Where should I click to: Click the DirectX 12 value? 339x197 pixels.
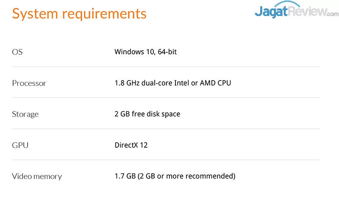[131, 146]
